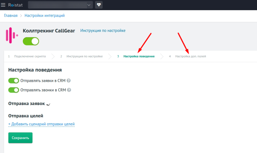
Task: Switch to step 1 Подключение скрипта
Action: click(x=27, y=57)
